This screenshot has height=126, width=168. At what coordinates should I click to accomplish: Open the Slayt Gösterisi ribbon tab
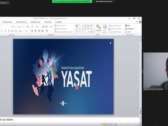click(21, 22)
